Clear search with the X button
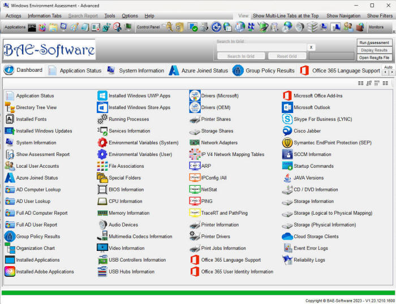Image resolution: width=396 pixels, height=304 pixels. click(x=311, y=47)
